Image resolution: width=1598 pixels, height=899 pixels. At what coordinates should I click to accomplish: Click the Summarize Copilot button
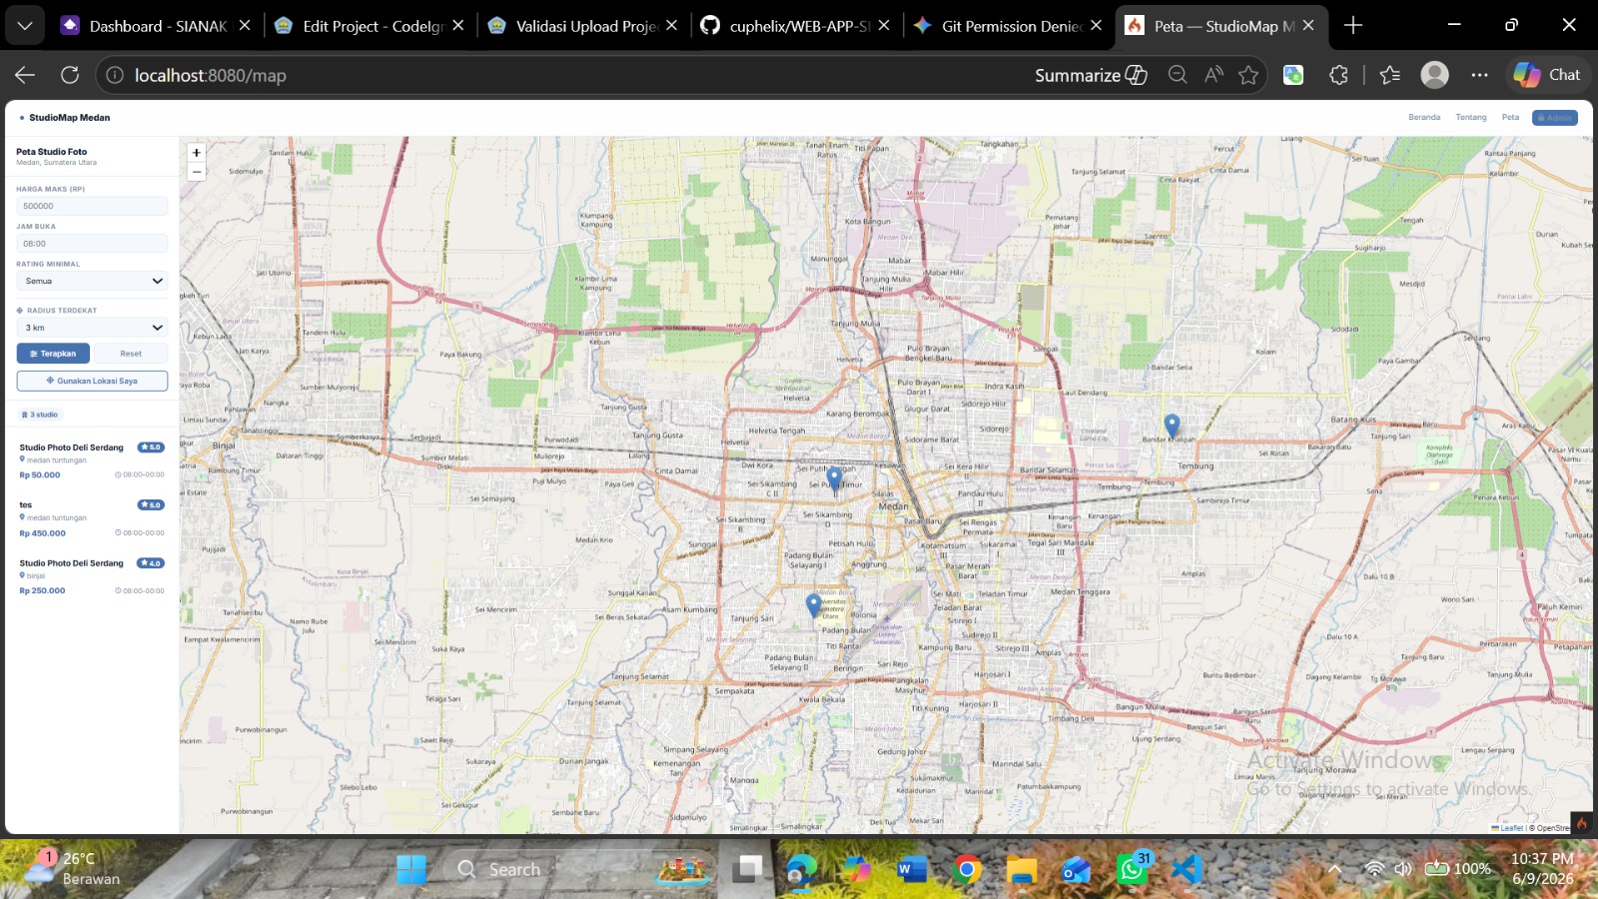(x=1091, y=75)
